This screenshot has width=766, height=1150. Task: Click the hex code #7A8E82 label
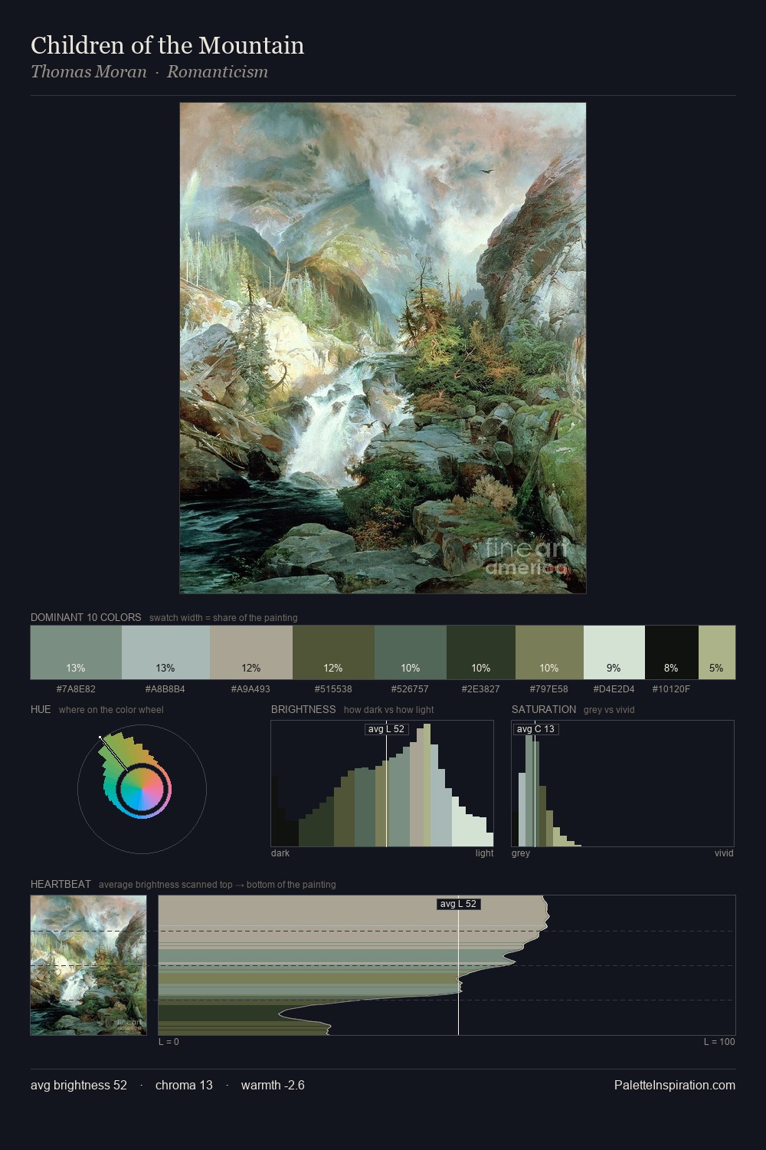point(76,689)
